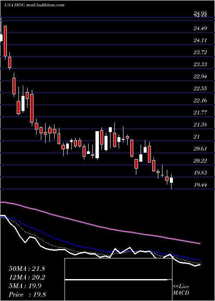Screen dimensions: 215x301
Task: Select the 20.61 price axis label
Action: coord(200,149)
